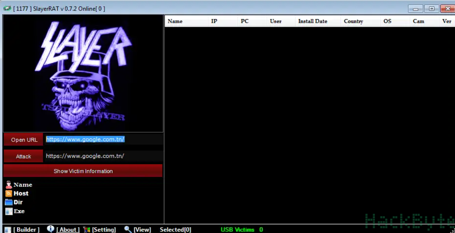Open the [ Builder ] menu item

point(26,230)
